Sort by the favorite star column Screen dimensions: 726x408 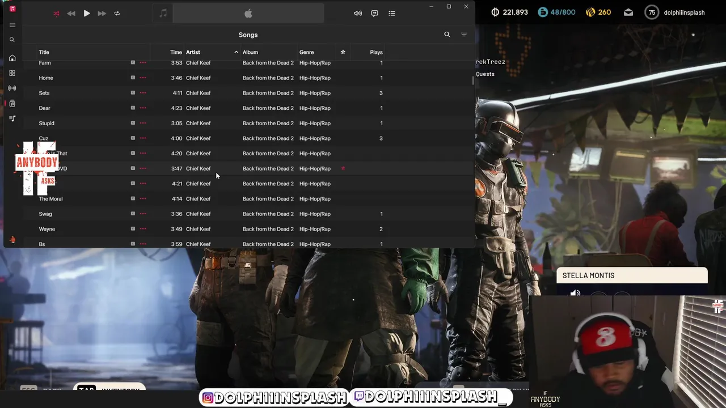(x=343, y=52)
